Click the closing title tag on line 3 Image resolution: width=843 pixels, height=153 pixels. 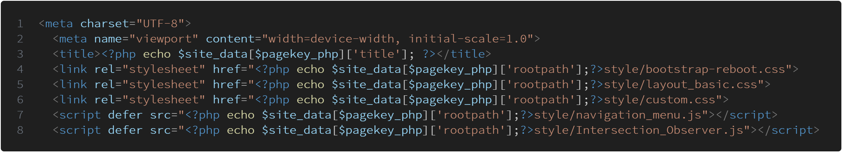coord(463,54)
